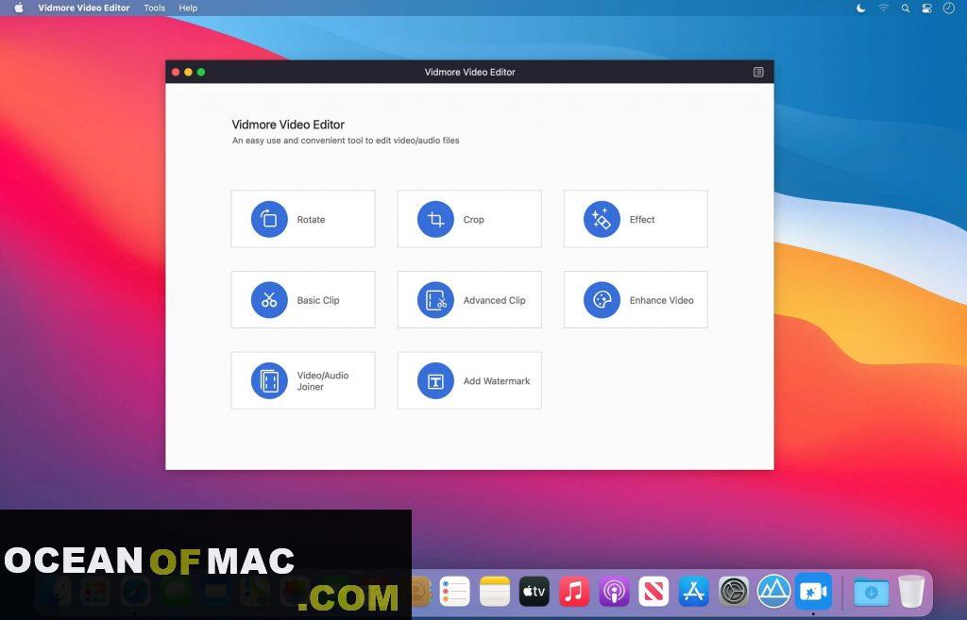The image size is (967, 620).
Task: Choose the Add Watermark tool
Action: (x=469, y=380)
